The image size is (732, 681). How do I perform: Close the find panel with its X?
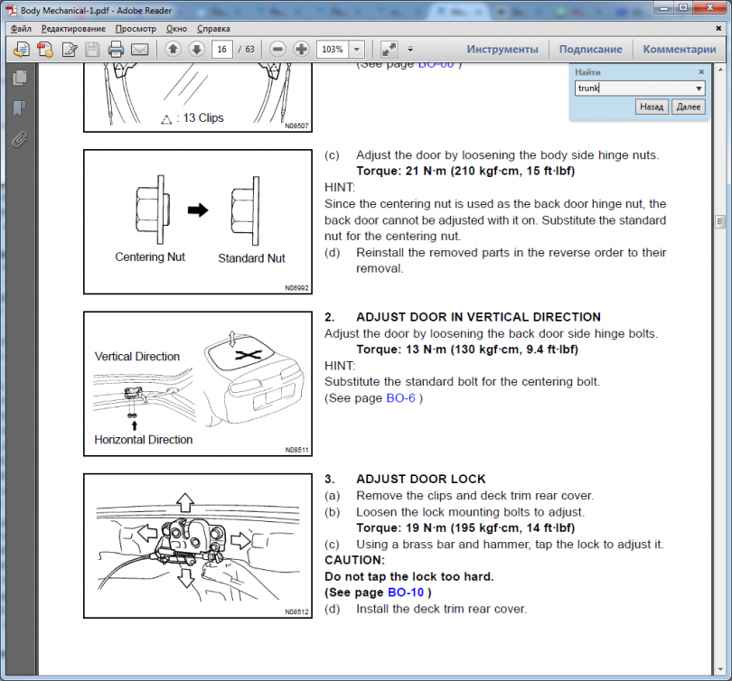click(x=701, y=72)
